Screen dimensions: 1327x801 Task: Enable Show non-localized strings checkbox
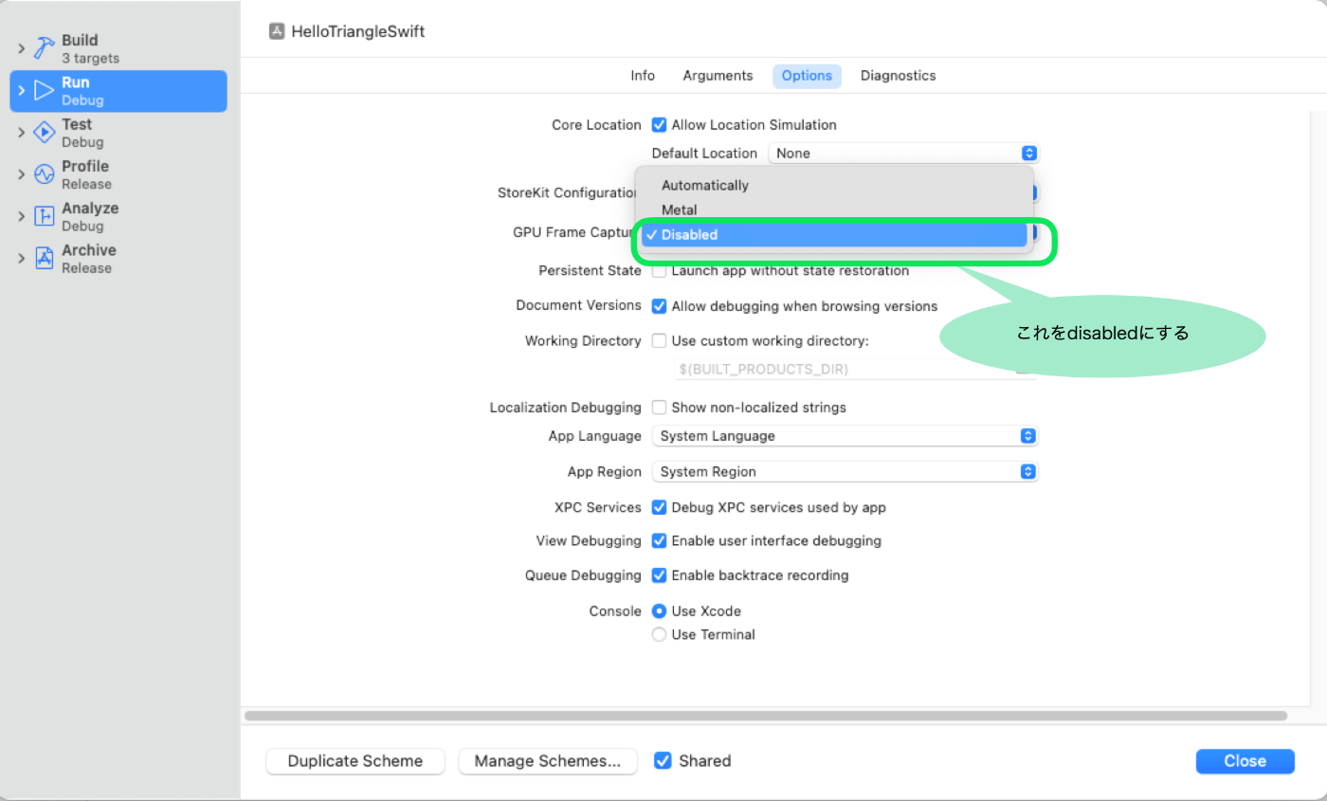tap(660, 407)
